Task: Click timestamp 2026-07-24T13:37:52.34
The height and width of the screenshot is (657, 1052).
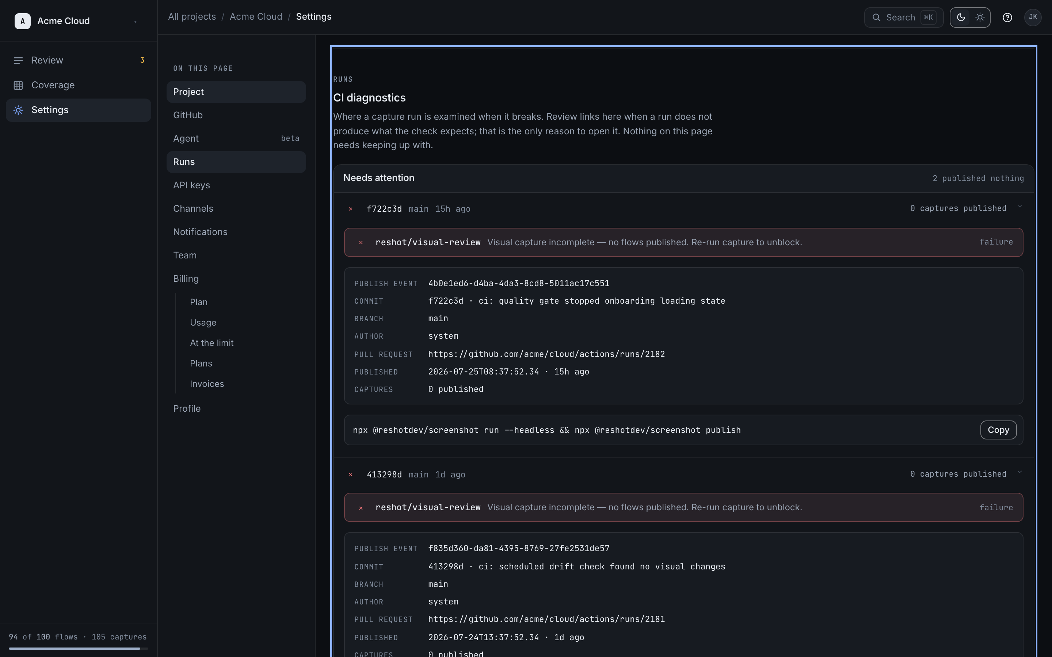Action: [483, 637]
